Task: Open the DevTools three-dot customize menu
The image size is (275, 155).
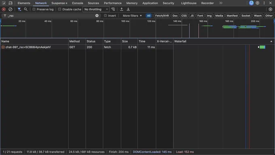Action: click(x=264, y=3)
